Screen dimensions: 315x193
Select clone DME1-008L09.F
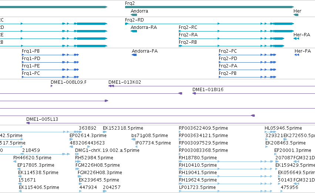click(68, 82)
